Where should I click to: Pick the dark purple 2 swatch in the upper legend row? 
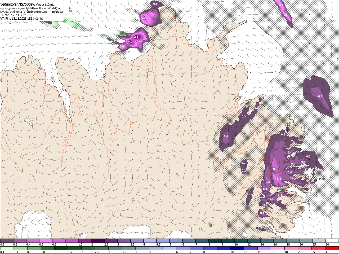97,240
